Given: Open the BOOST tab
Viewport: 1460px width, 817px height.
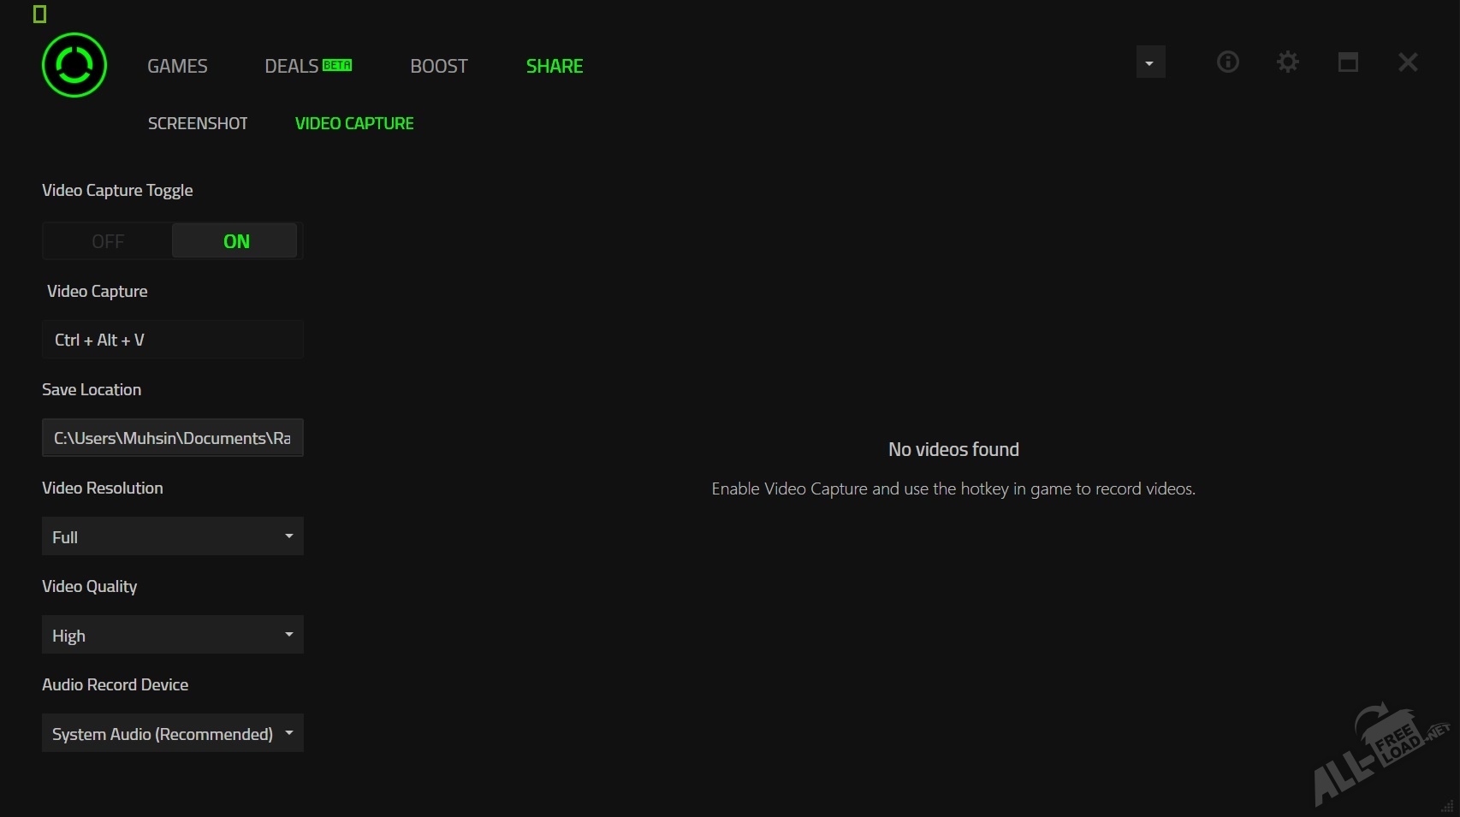Looking at the screenshot, I should tap(438, 66).
